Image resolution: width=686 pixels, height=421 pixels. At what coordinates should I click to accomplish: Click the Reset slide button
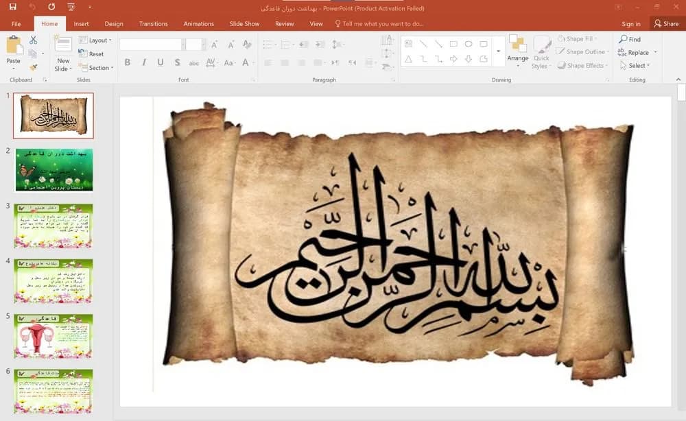[91, 53]
